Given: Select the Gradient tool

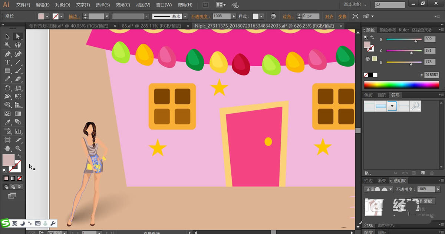Looking at the screenshot, I should [x=18, y=114].
